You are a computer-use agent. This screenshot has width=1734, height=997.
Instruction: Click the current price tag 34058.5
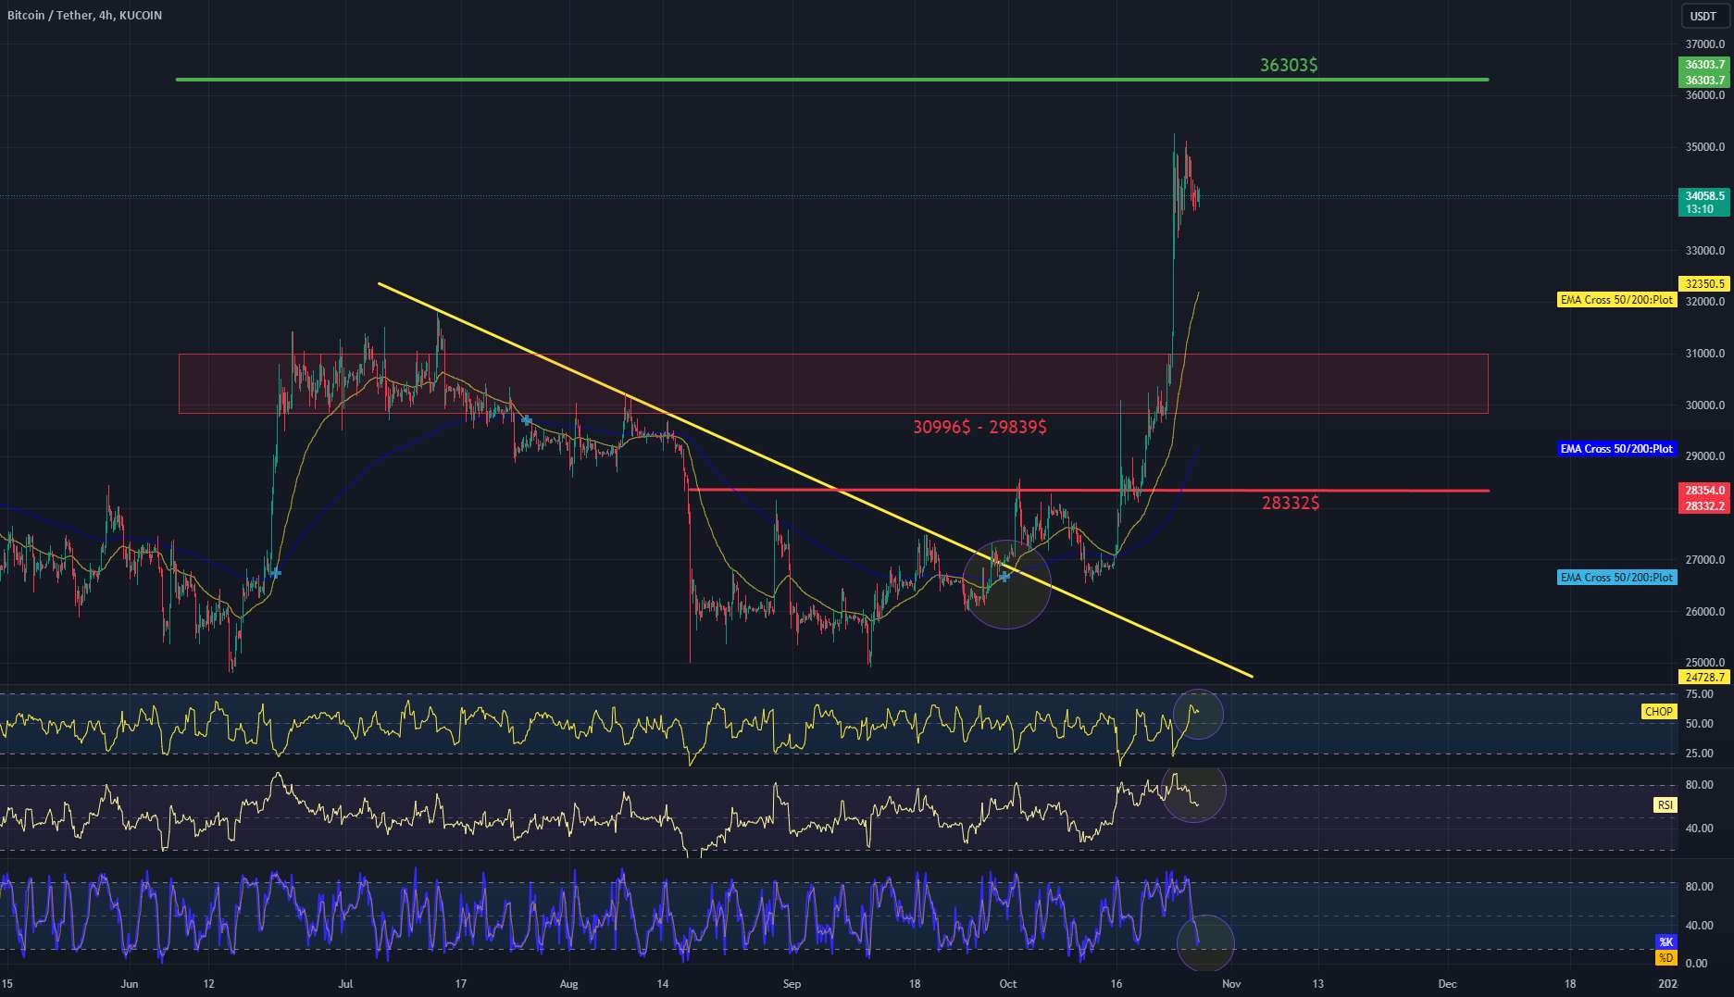point(1703,196)
